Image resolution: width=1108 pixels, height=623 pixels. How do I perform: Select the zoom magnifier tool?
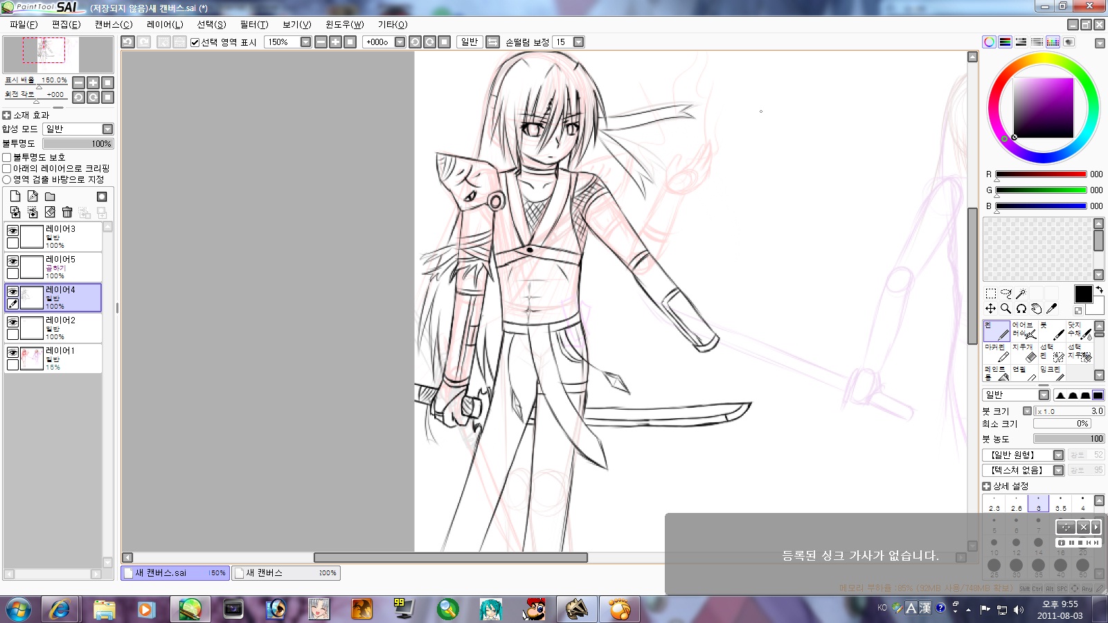coord(1006,309)
